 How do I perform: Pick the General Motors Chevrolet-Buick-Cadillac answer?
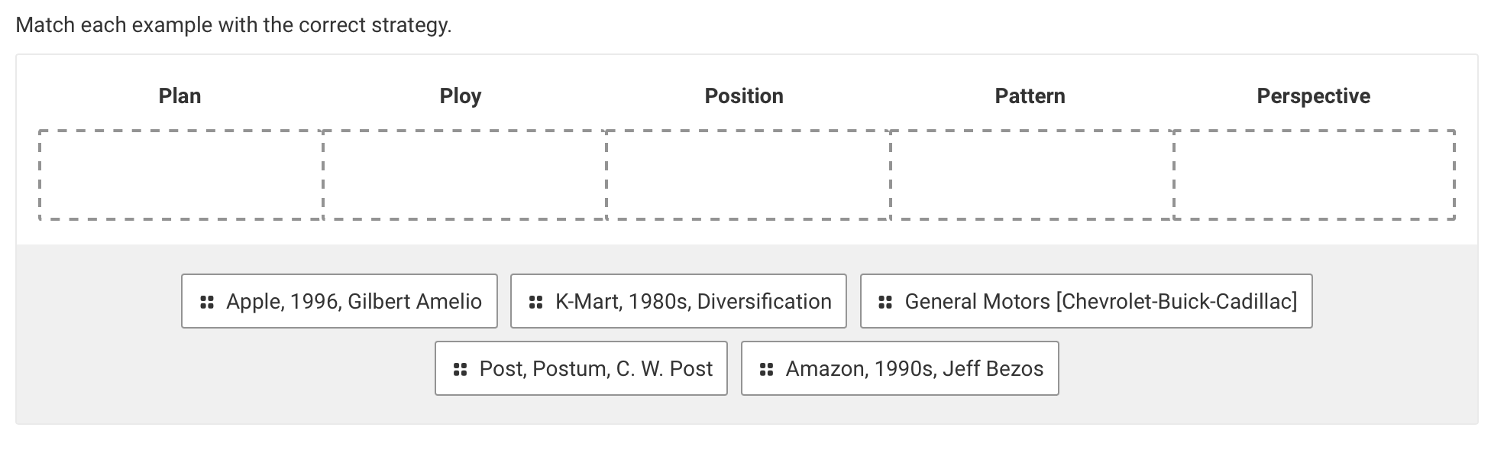coord(1100,302)
